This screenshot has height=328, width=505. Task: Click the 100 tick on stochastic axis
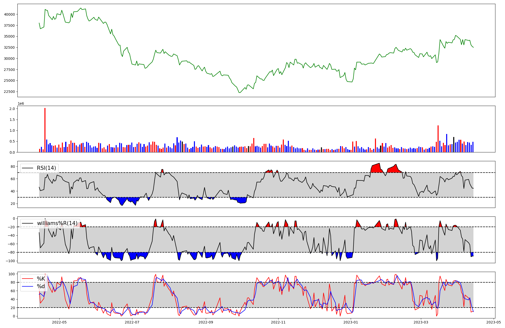pos(12,274)
